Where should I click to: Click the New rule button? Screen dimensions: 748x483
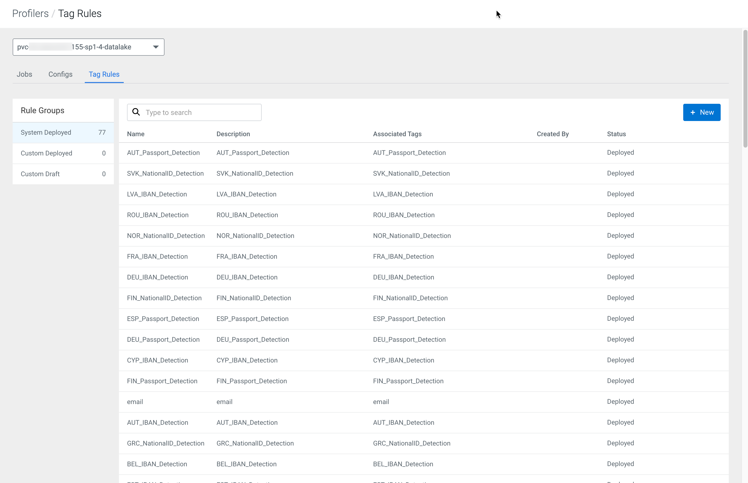[701, 112]
